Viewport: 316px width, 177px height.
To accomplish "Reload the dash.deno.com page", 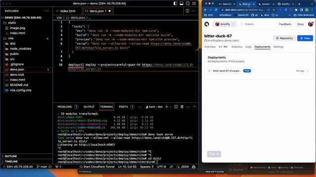I will point(216,10).
